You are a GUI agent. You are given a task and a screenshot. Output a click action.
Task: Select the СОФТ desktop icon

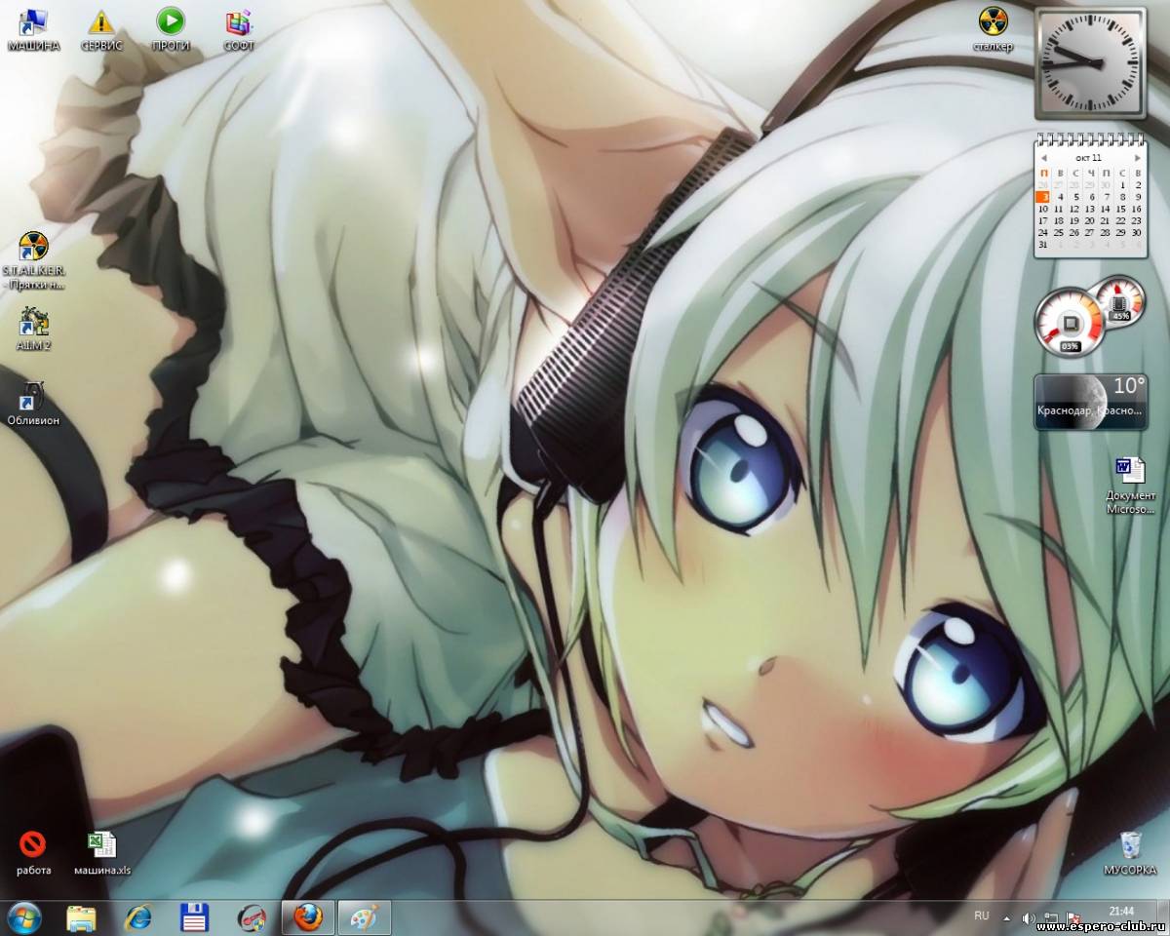tap(239, 29)
